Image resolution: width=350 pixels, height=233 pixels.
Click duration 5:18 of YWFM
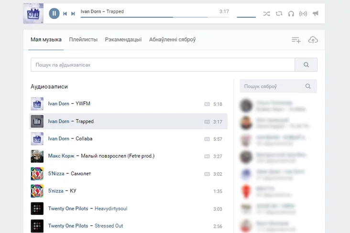(218, 104)
